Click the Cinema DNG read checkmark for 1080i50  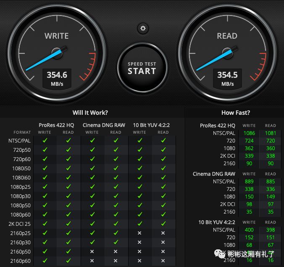(x=116, y=168)
